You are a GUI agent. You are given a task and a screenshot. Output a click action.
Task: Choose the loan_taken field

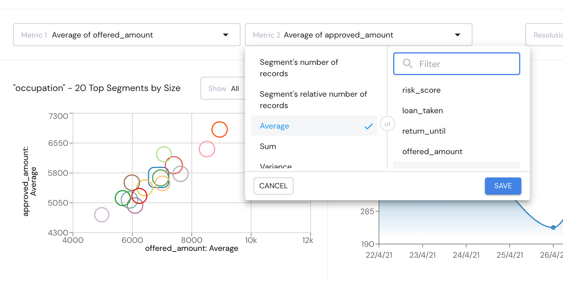tap(456, 111)
